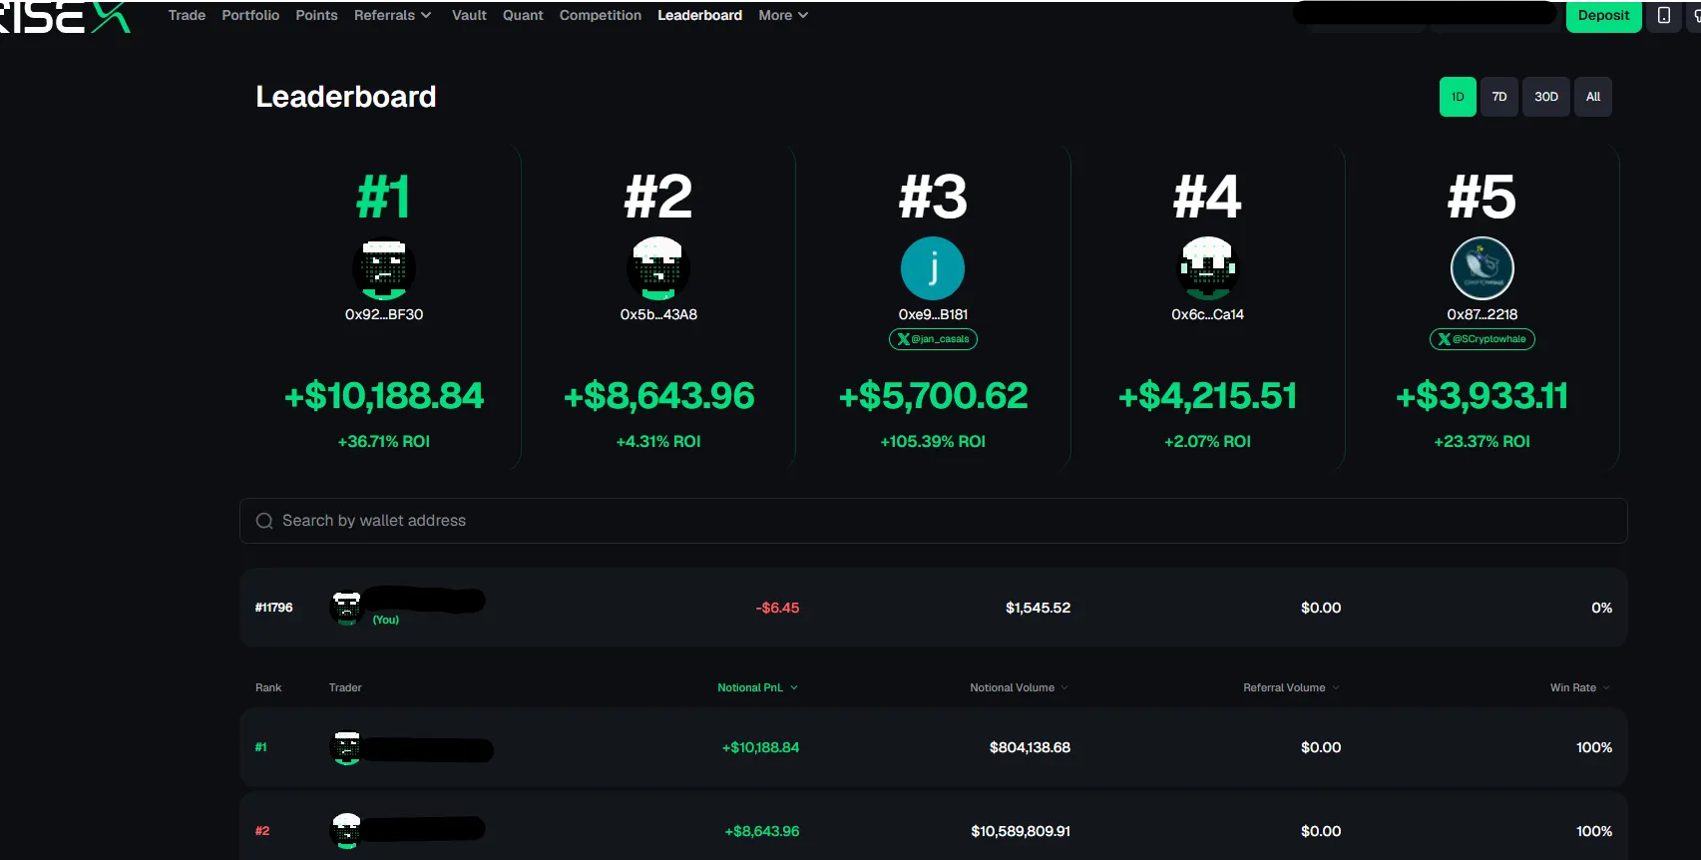
Task: Click trader avatar in table row #2
Action: [346, 831]
